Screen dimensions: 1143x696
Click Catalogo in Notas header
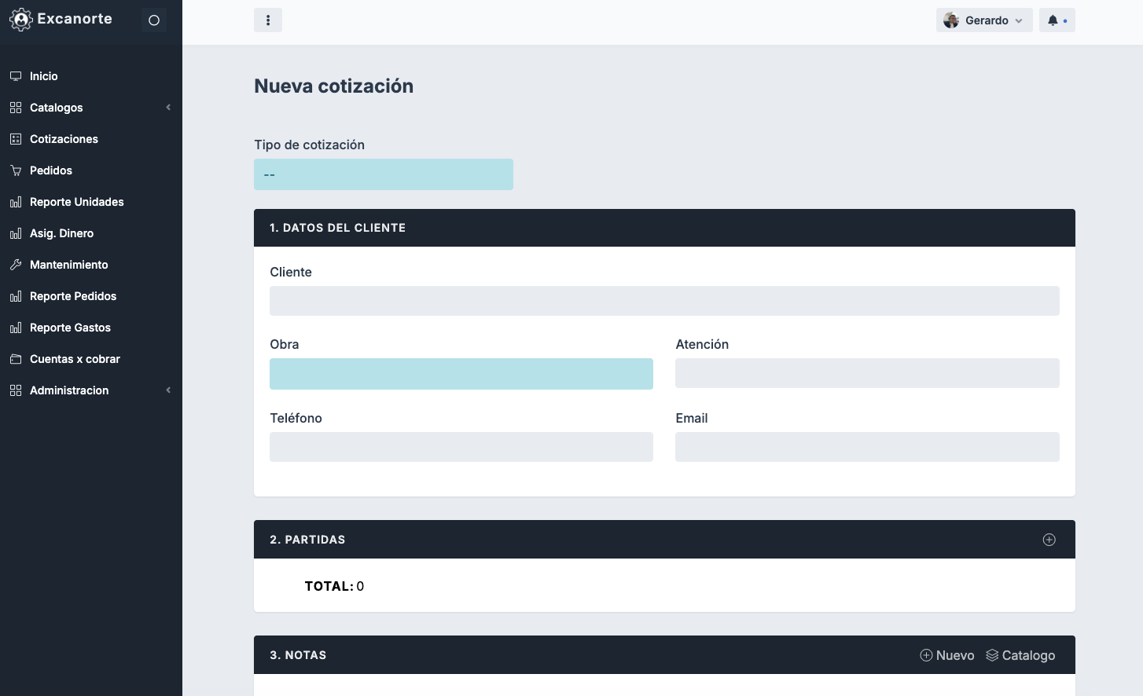click(1020, 655)
